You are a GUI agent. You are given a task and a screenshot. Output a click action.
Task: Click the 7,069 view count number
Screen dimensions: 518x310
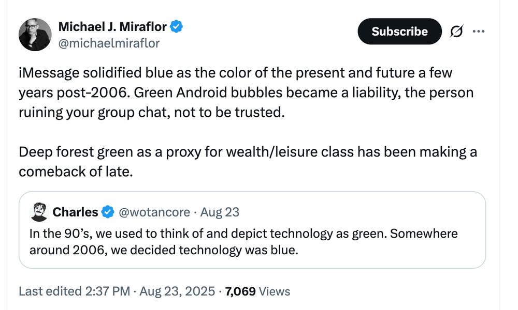pyautogui.click(x=240, y=291)
